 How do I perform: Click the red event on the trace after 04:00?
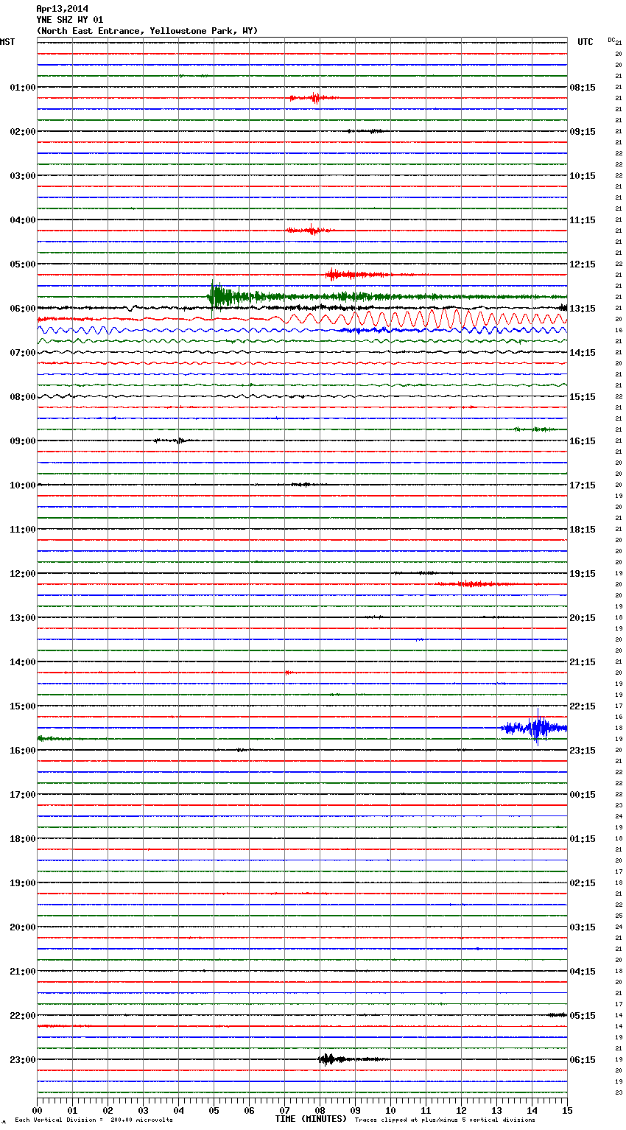309,230
